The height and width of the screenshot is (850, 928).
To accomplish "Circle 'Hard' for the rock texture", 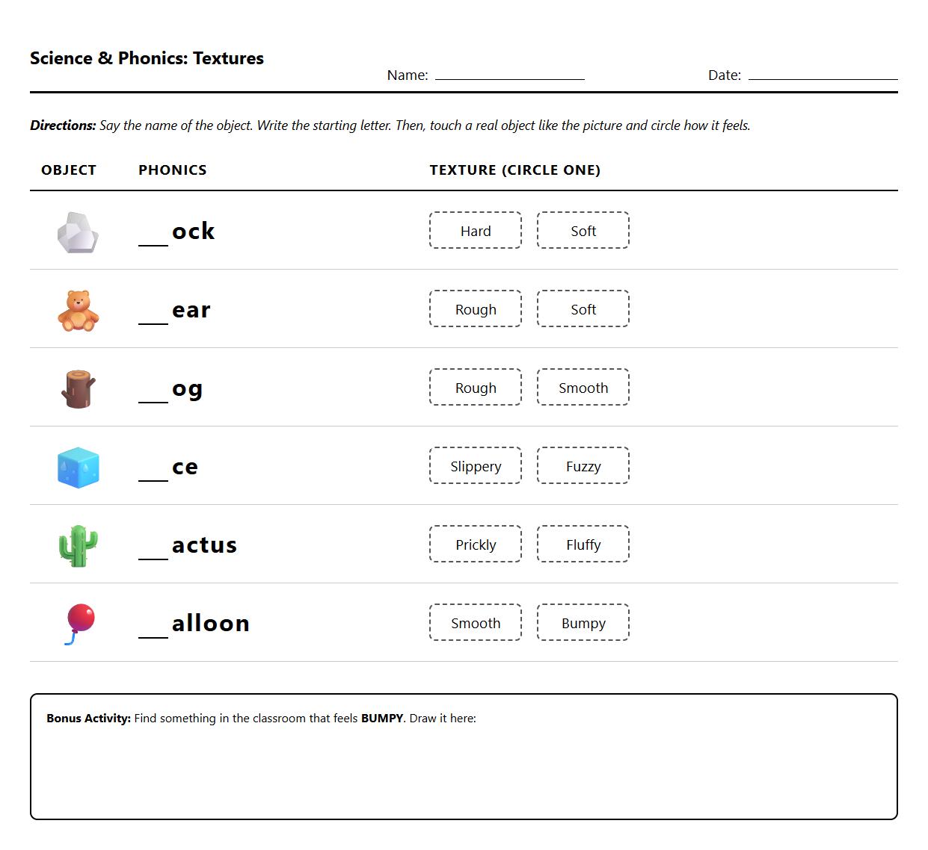I will click(x=475, y=231).
